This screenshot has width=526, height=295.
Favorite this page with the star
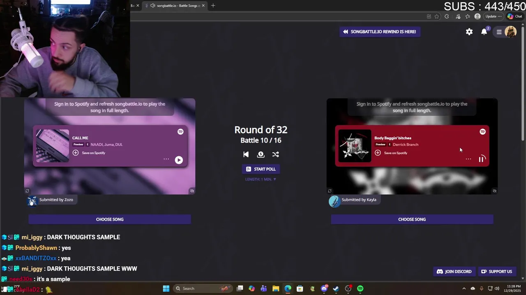click(x=436, y=16)
